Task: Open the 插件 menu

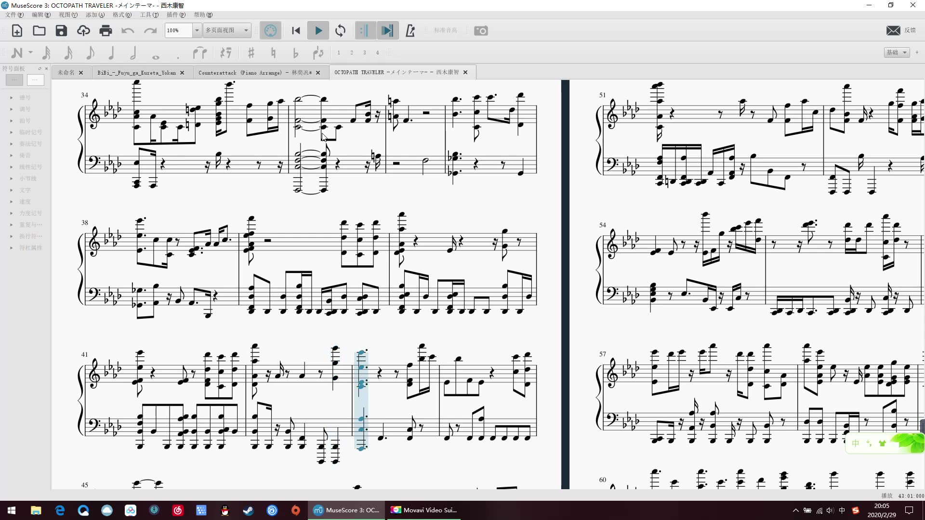Action: click(176, 15)
